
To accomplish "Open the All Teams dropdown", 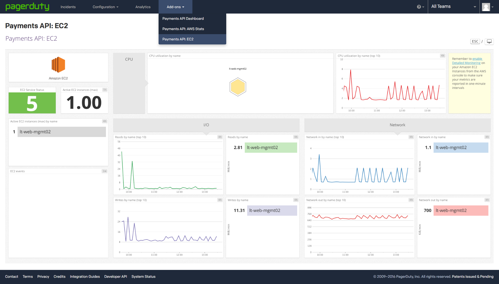I will pos(453,6).
